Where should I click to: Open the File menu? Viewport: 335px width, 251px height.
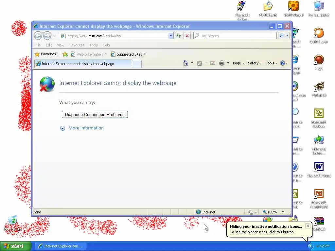(38, 45)
